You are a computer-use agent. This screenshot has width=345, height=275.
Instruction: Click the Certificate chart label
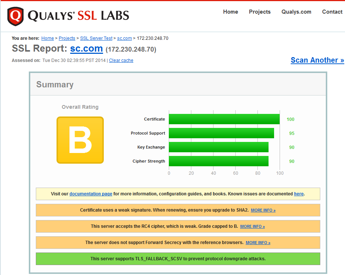154,119
